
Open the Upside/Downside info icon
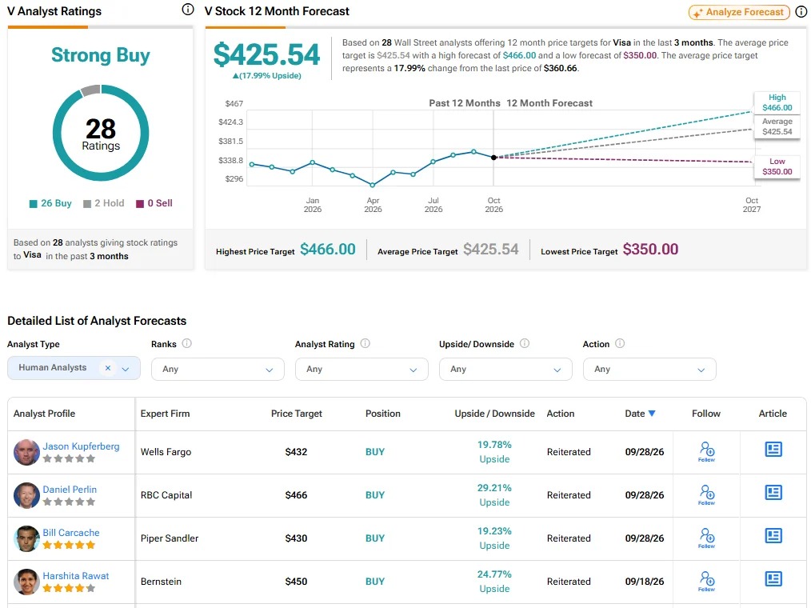click(525, 343)
